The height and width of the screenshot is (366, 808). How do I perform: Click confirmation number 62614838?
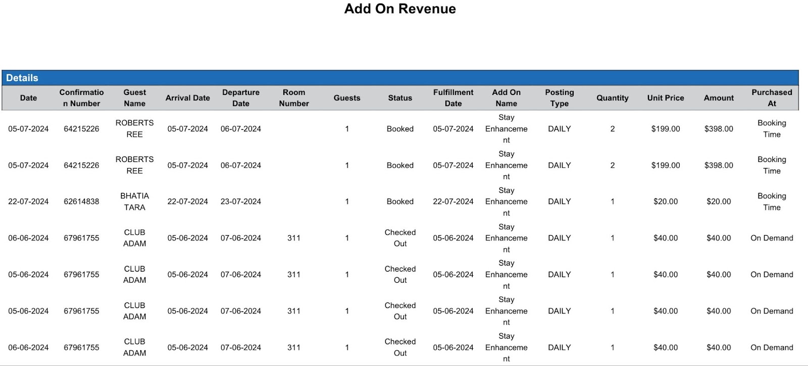[x=81, y=201]
